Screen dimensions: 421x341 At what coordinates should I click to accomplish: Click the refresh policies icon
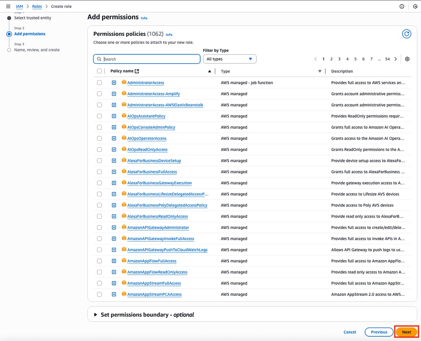[407, 34]
